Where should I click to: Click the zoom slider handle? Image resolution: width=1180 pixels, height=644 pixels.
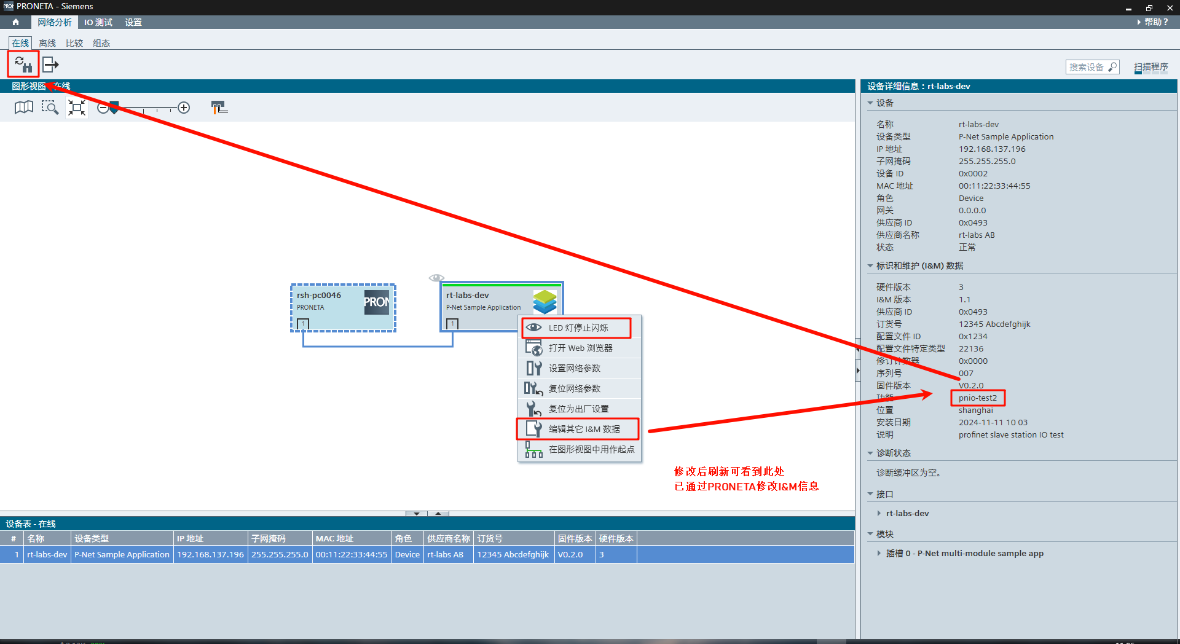[x=114, y=108]
